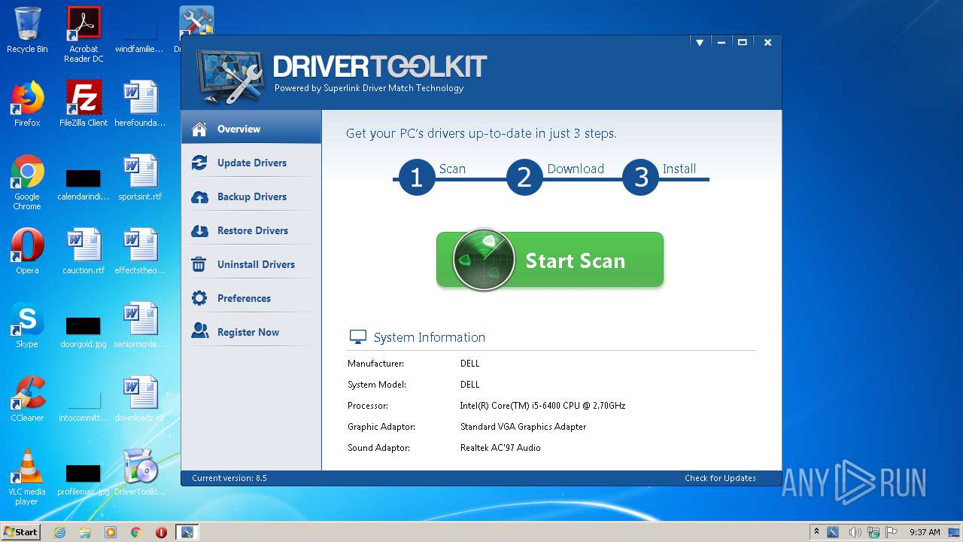The width and height of the screenshot is (963, 542).
Task: Open CCleaner desktop shortcut
Action: (27, 399)
